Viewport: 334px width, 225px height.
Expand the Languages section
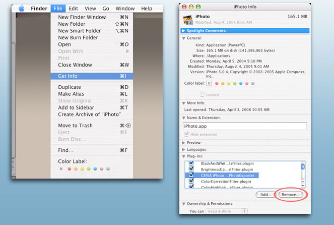(183, 149)
